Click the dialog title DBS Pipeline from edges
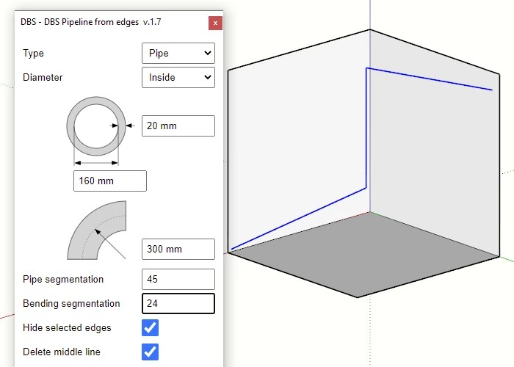514x367 pixels. 91,22
